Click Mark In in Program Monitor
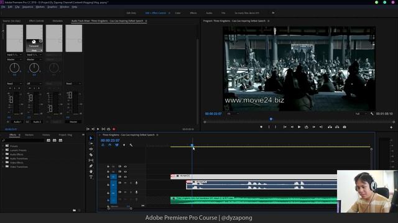This screenshot has height=223, width=398. point(269,127)
